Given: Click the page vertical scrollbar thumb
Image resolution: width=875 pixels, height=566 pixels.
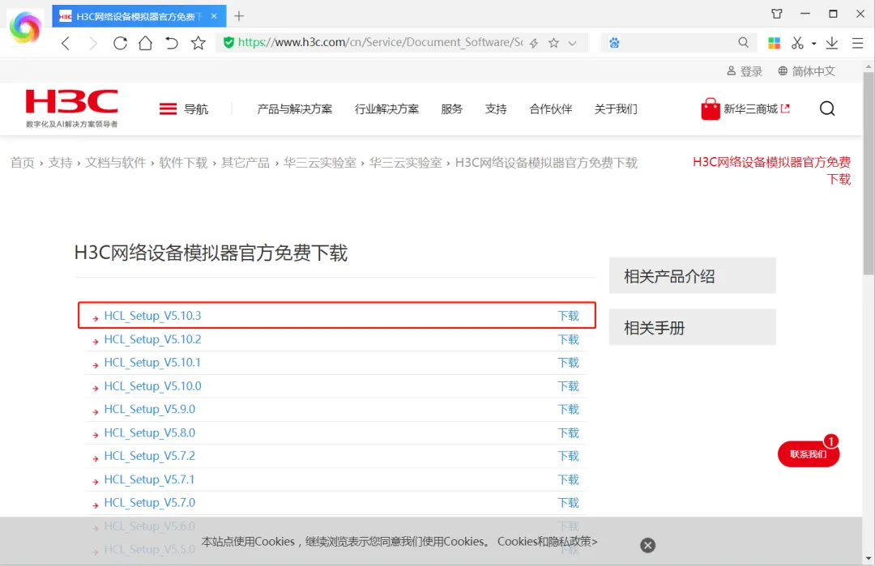Looking at the screenshot, I should (869, 172).
